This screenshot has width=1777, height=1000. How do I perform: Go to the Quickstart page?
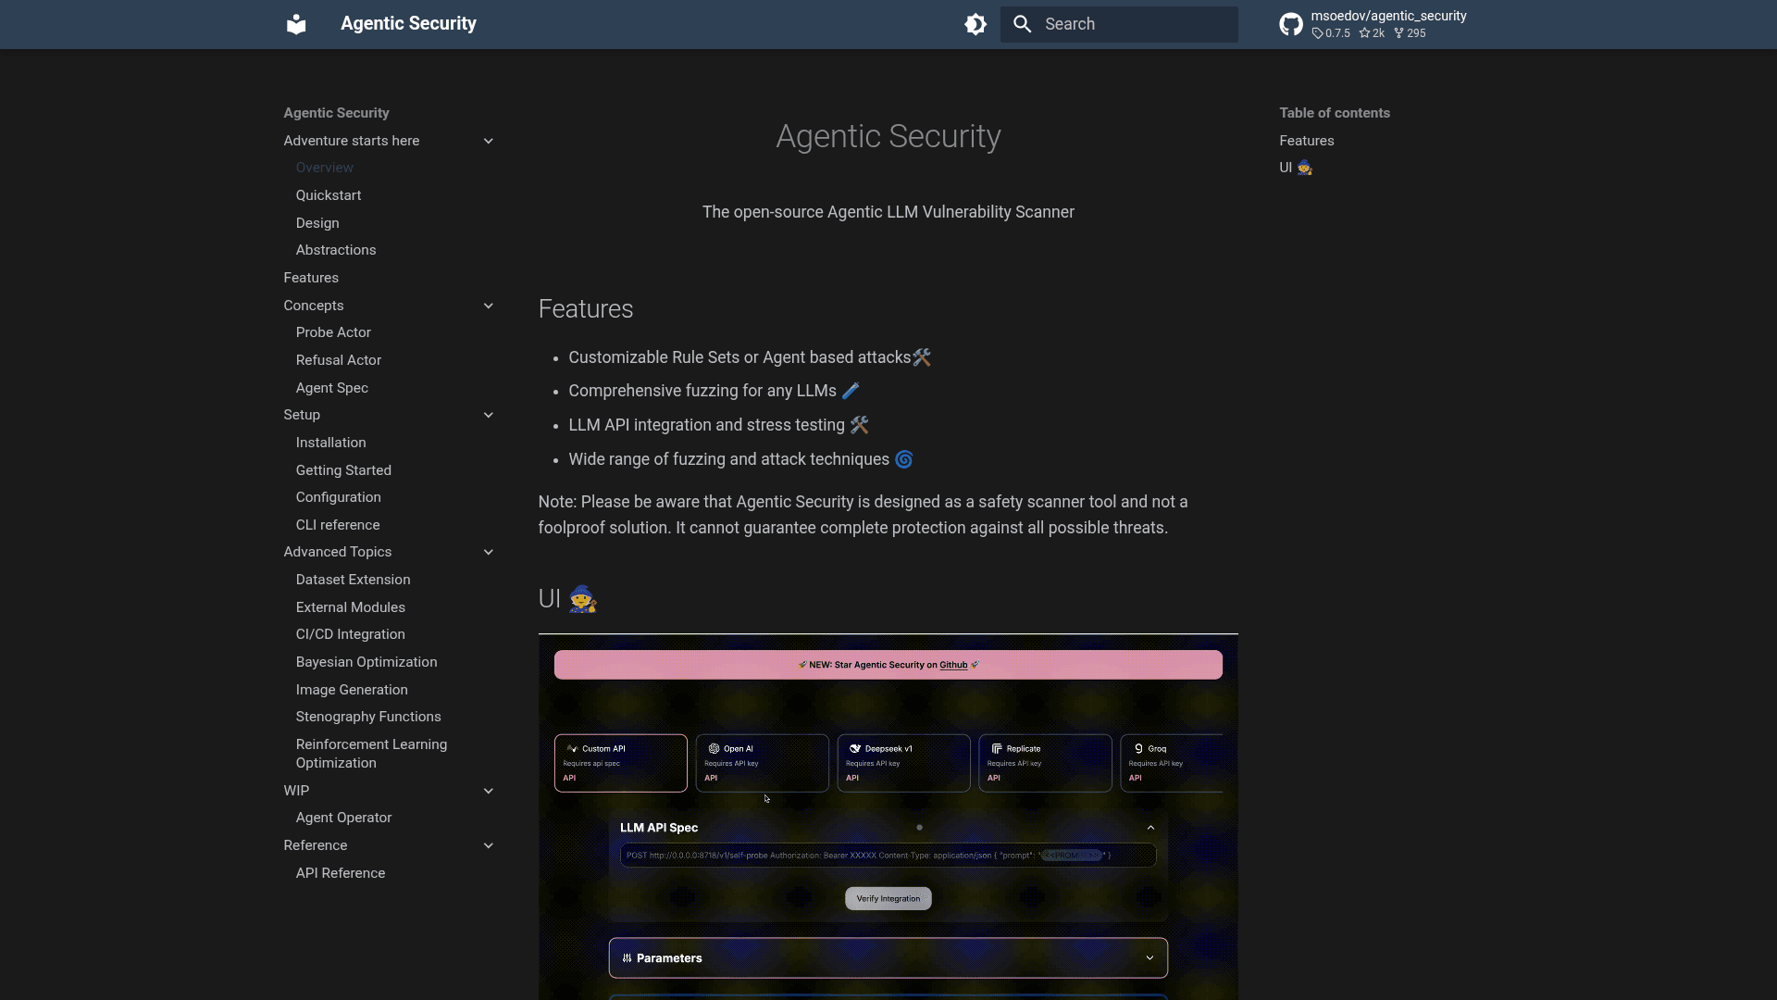pos(329,195)
